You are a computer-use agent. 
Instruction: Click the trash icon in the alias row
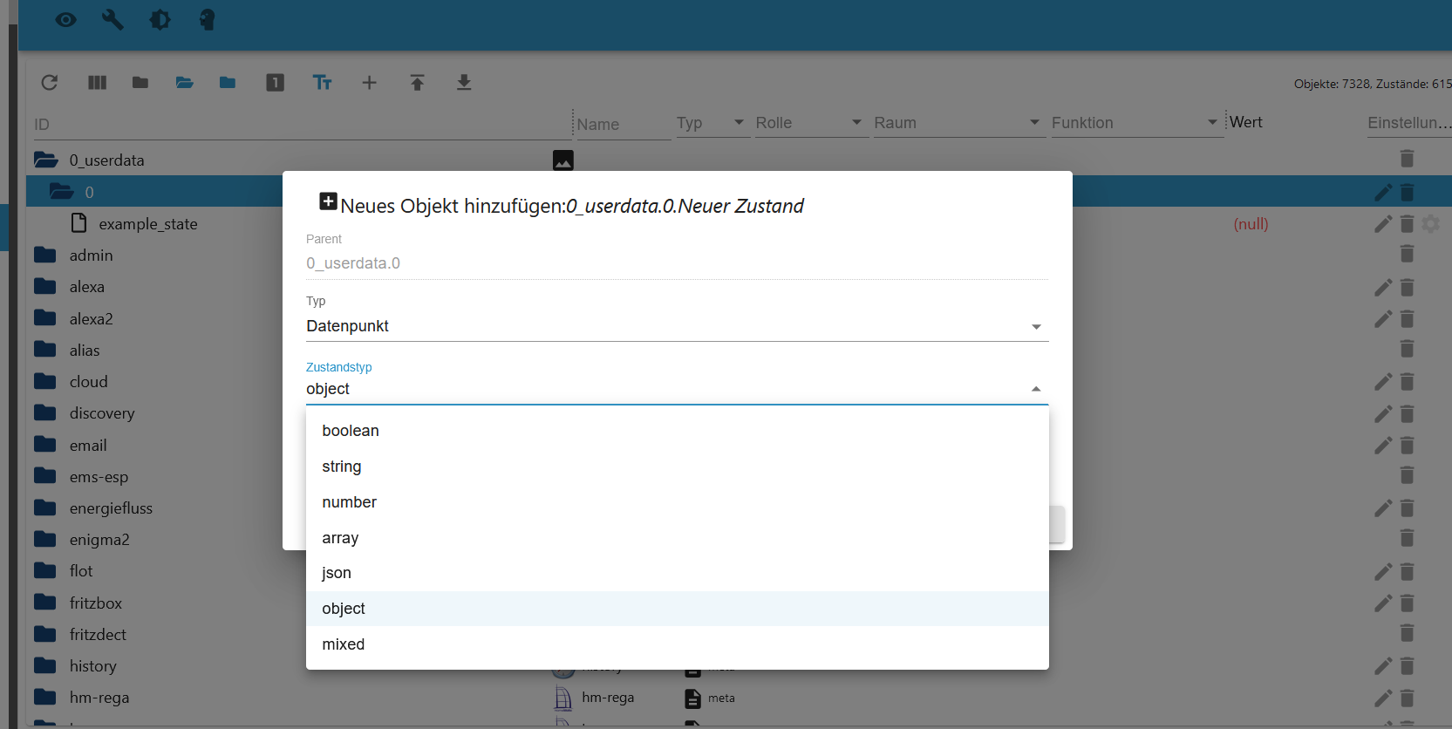[x=1407, y=349]
